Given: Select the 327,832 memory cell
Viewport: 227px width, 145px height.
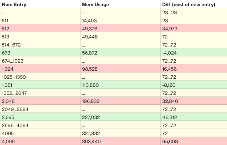Looking at the screenshot, I should (120, 133).
